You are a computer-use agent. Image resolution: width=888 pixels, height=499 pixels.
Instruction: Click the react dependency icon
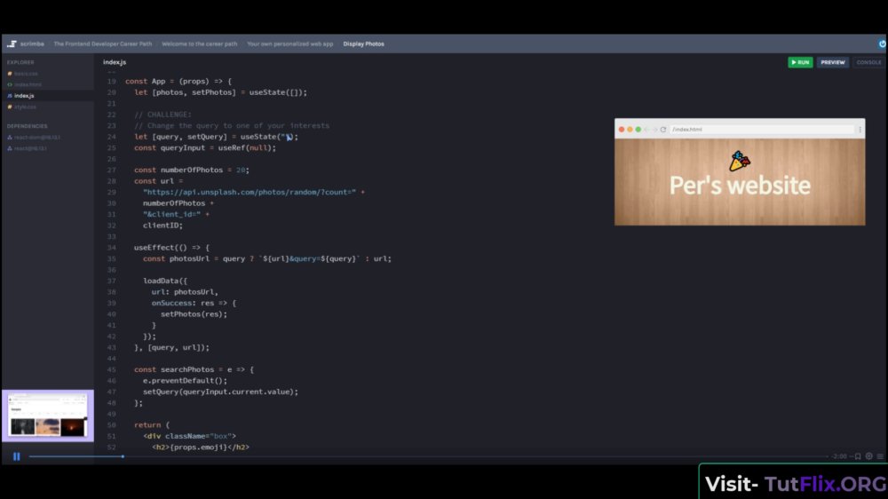point(10,148)
